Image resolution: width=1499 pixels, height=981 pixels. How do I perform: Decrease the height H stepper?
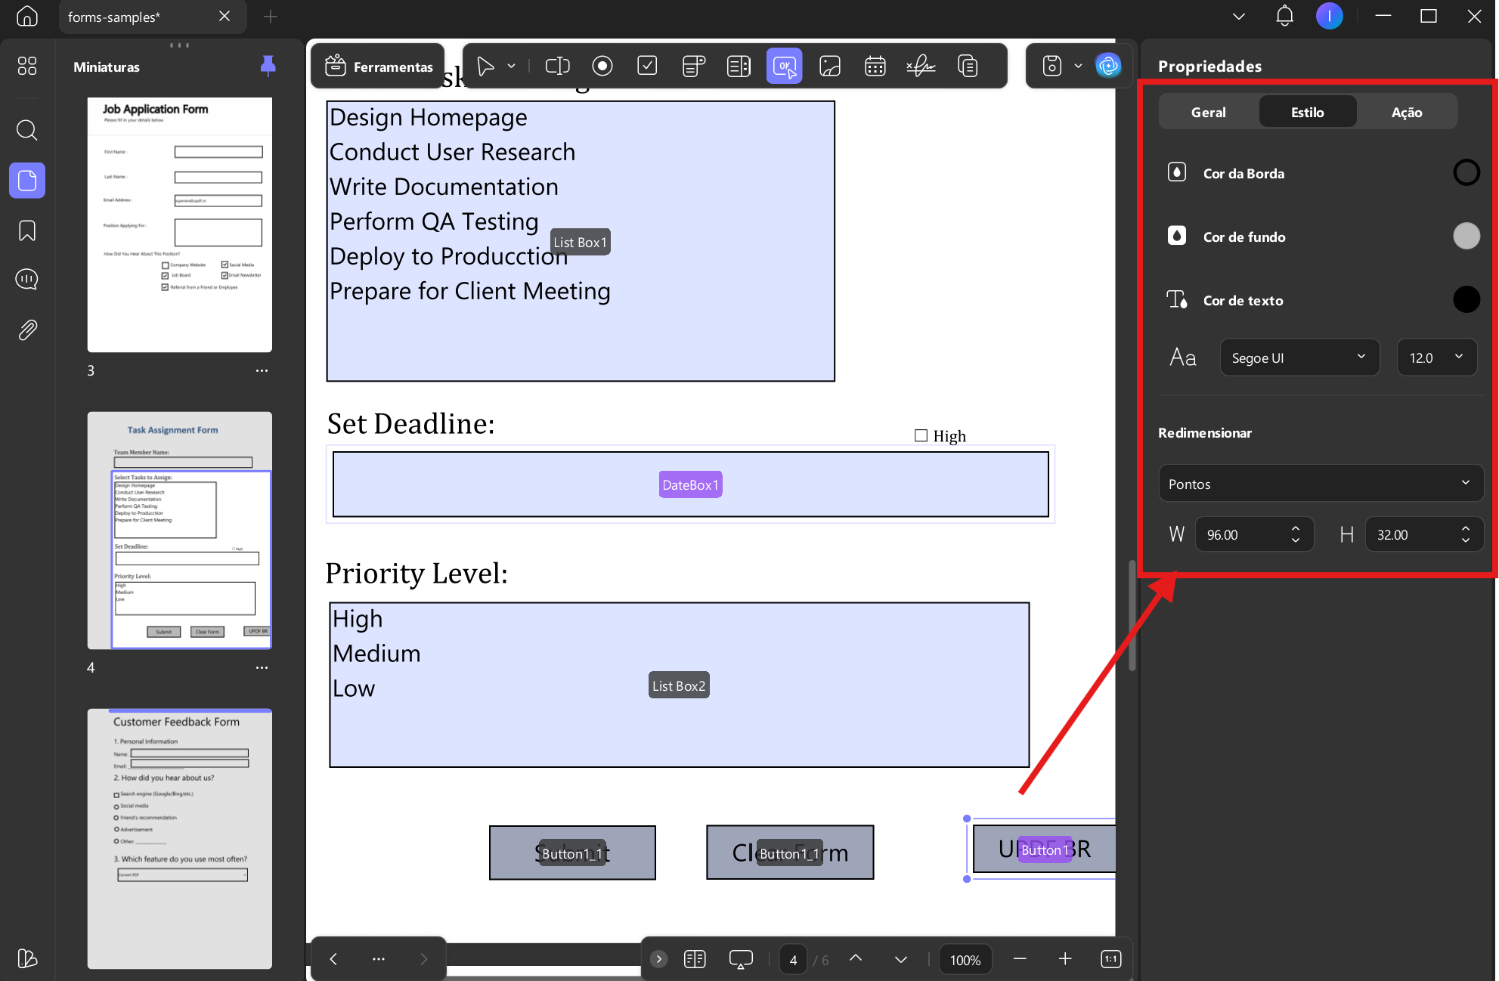(x=1466, y=542)
